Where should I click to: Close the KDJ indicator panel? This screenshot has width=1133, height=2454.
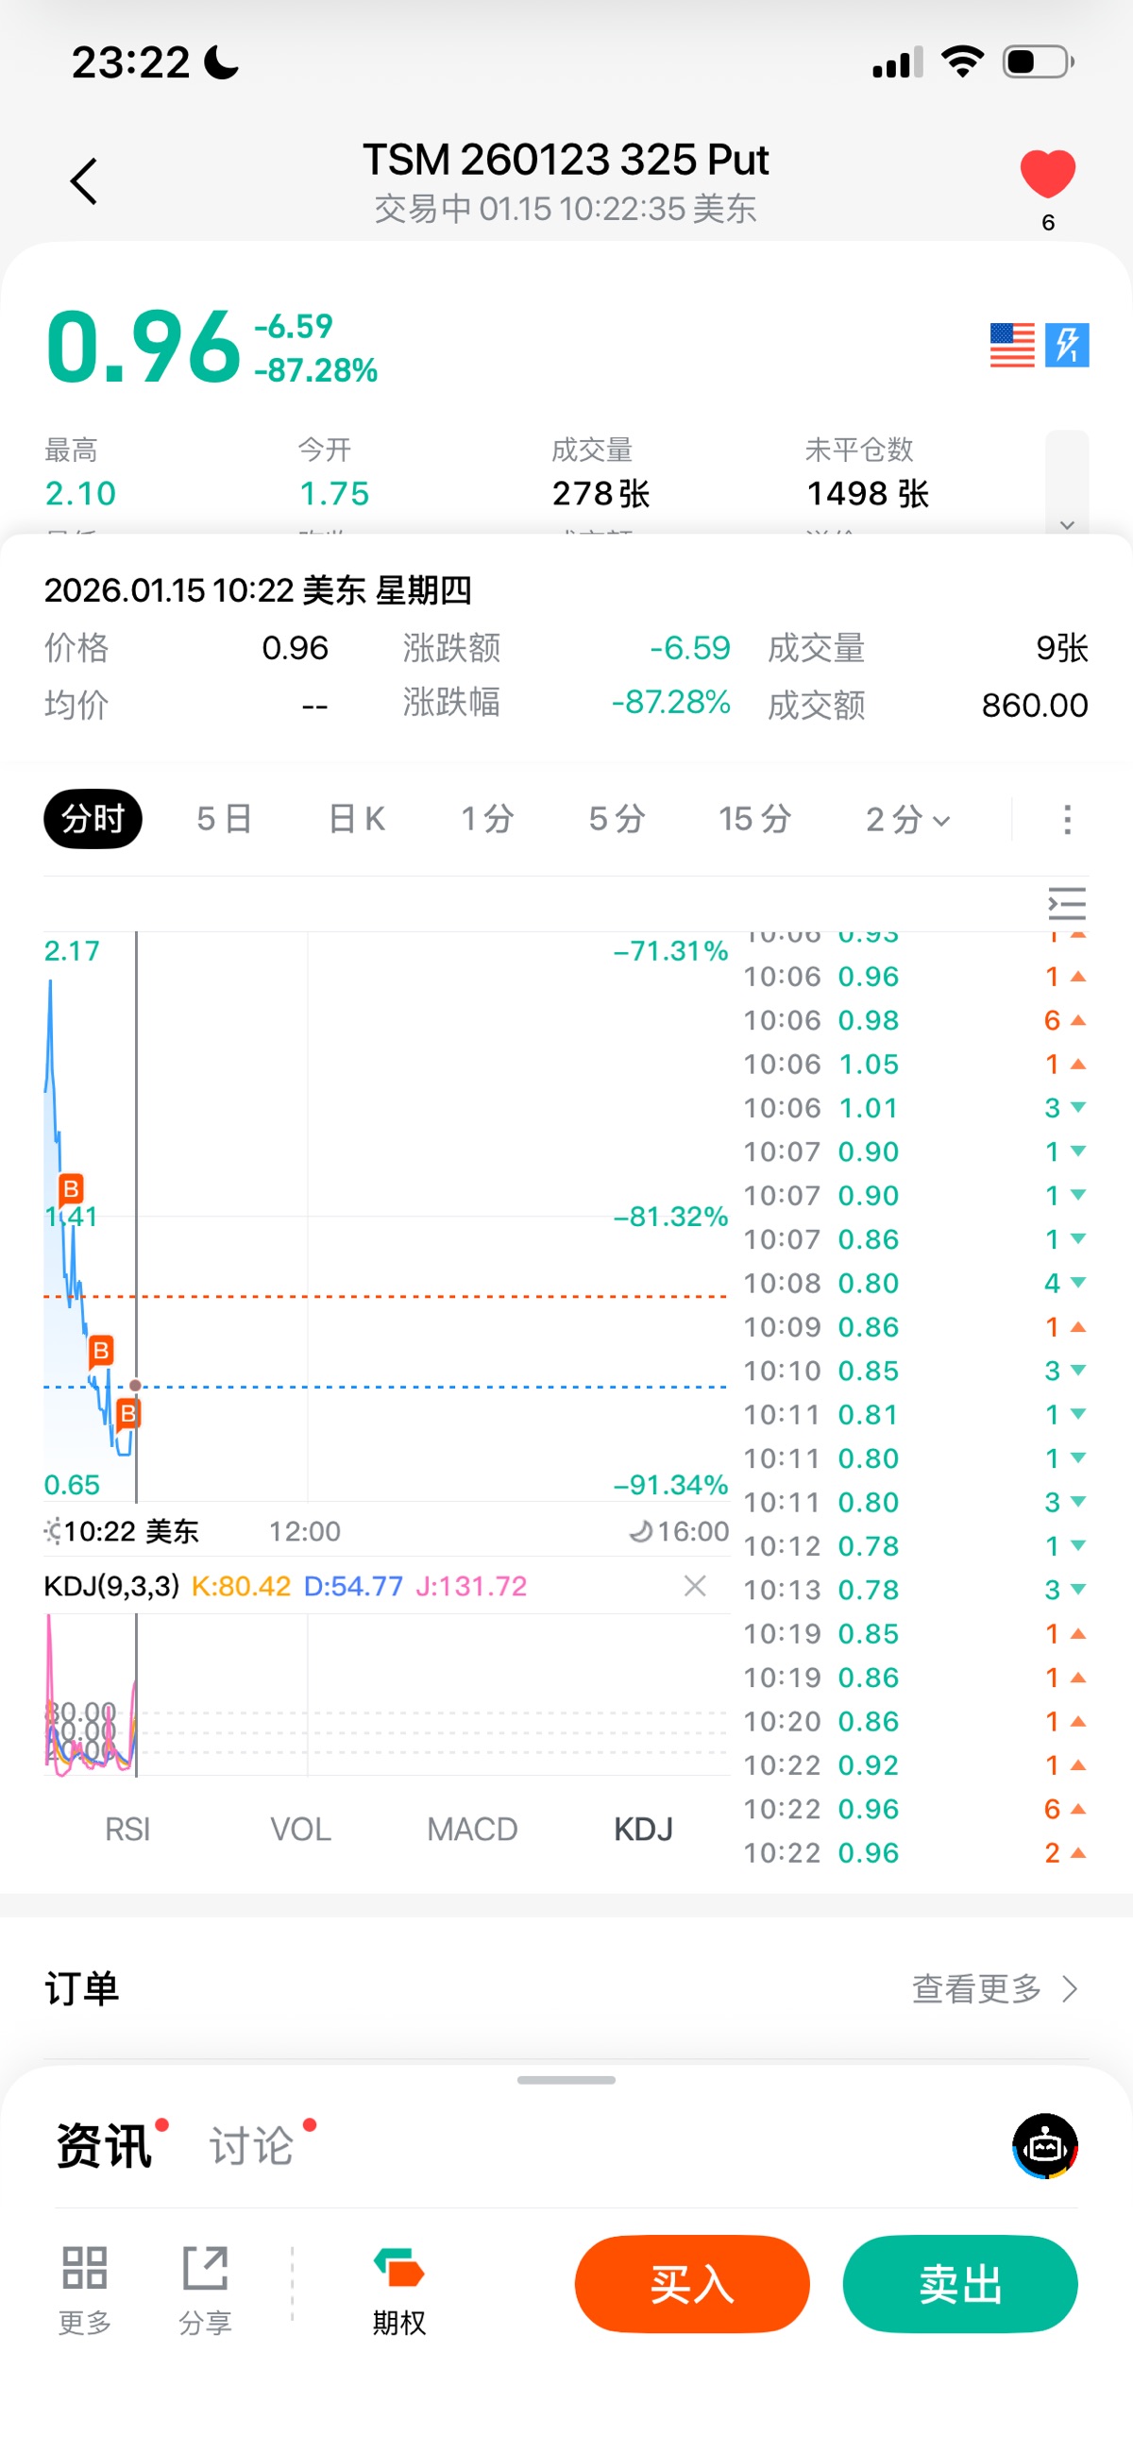pos(695,1586)
